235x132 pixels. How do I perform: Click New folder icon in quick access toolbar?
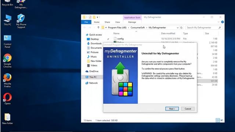[94, 17]
